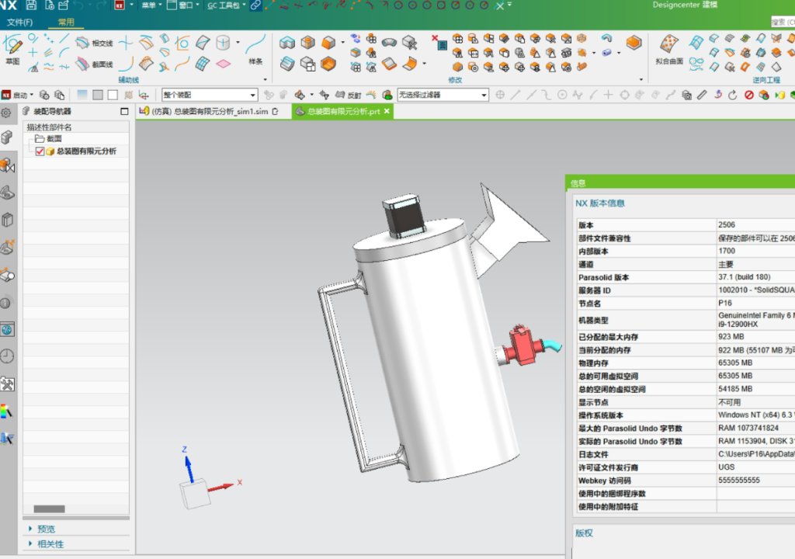Uncheck the 总装图有限元分析 component checkbox
Image resolution: width=795 pixels, height=559 pixels.
(x=40, y=151)
